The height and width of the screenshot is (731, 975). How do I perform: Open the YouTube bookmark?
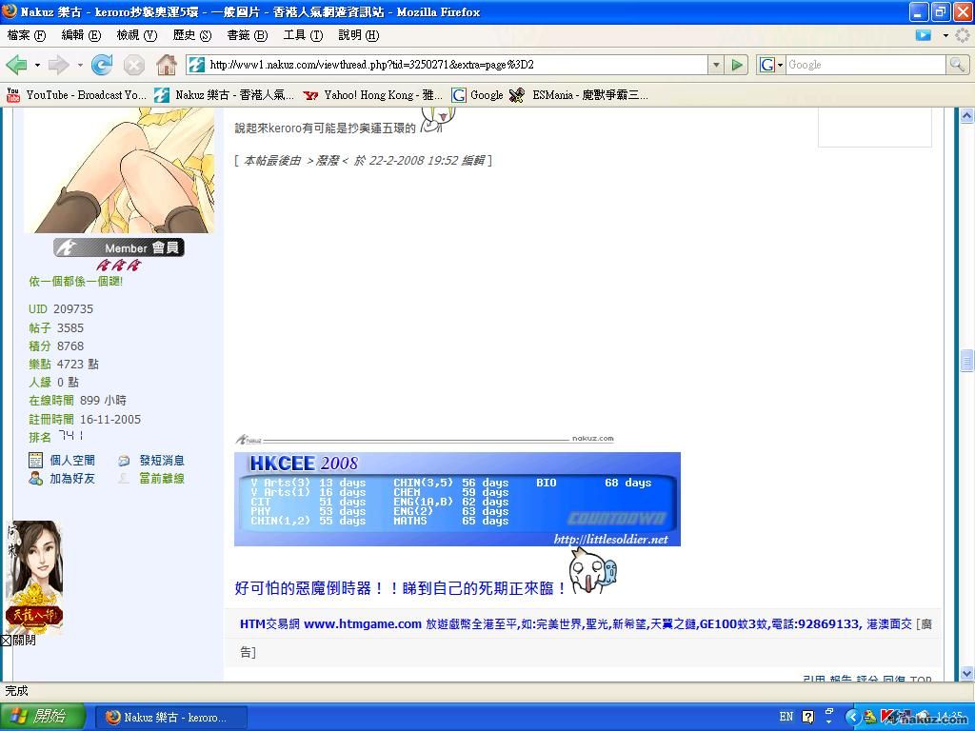tap(76, 95)
